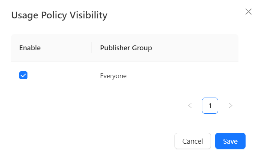Click the Enable column header
The image size is (261, 158).
click(x=30, y=48)
